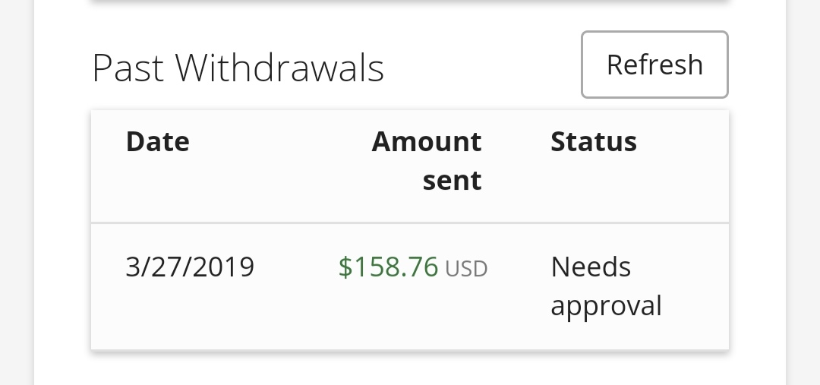Click the $158.76 amount value
Viewport: 820px width, 385px height.
pyautogui.click(x=388, y=267)
